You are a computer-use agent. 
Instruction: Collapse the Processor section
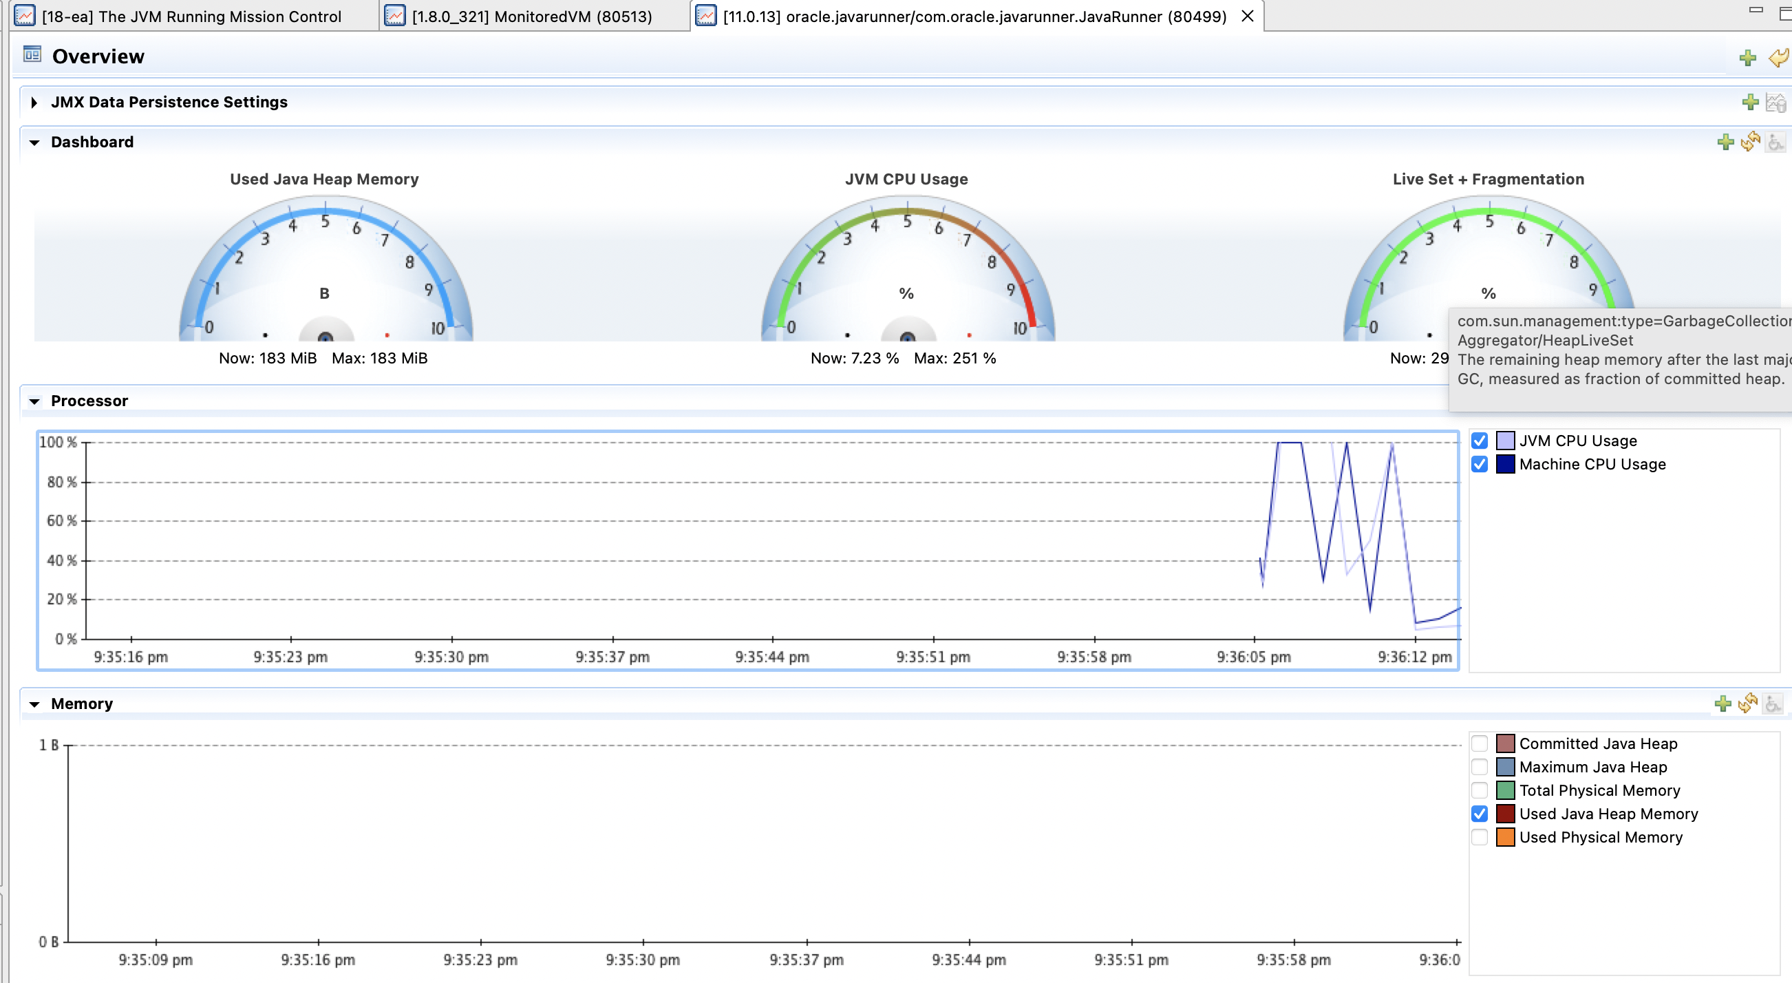(34, 401)
